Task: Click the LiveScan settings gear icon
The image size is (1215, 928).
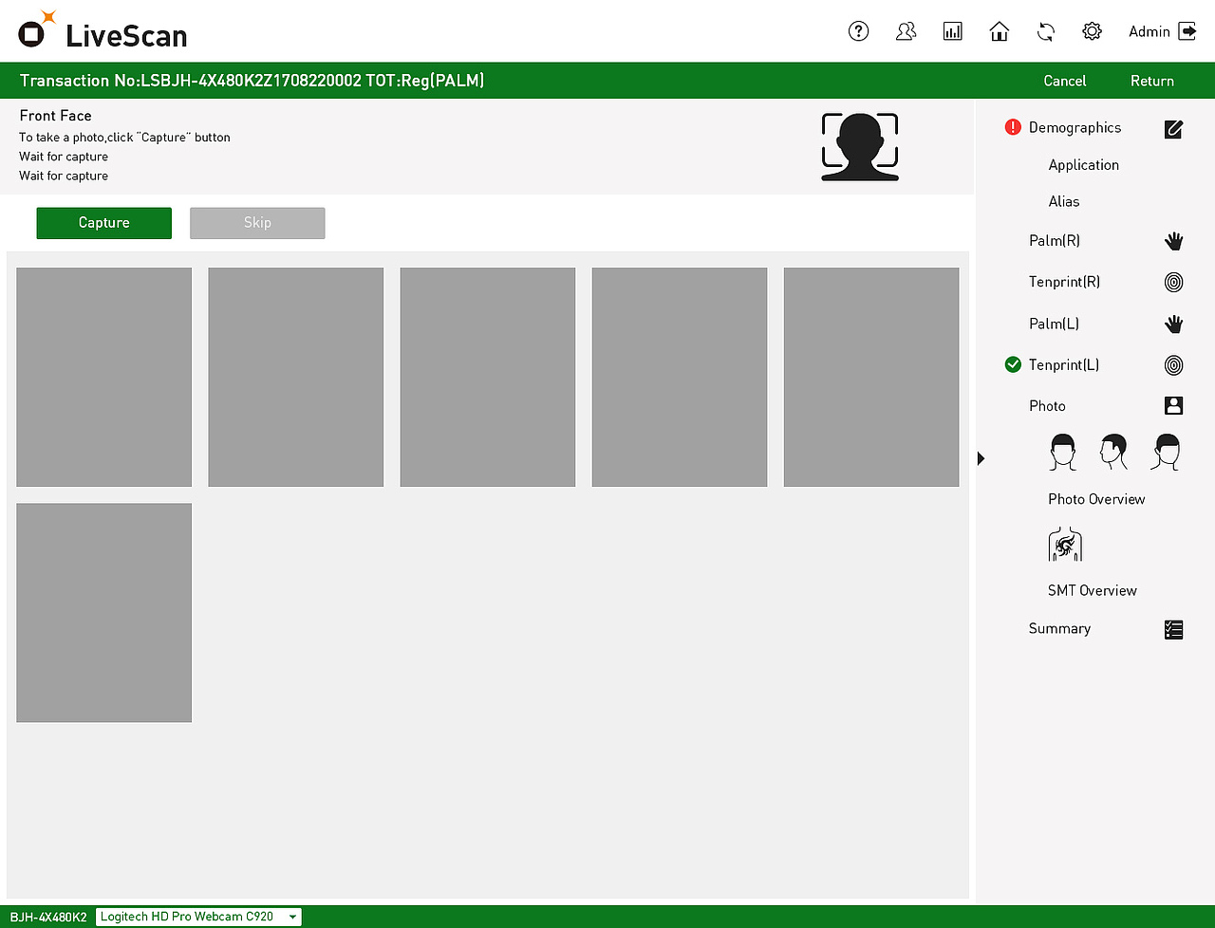Action: pyautogui.click(x=1092, y=30)
